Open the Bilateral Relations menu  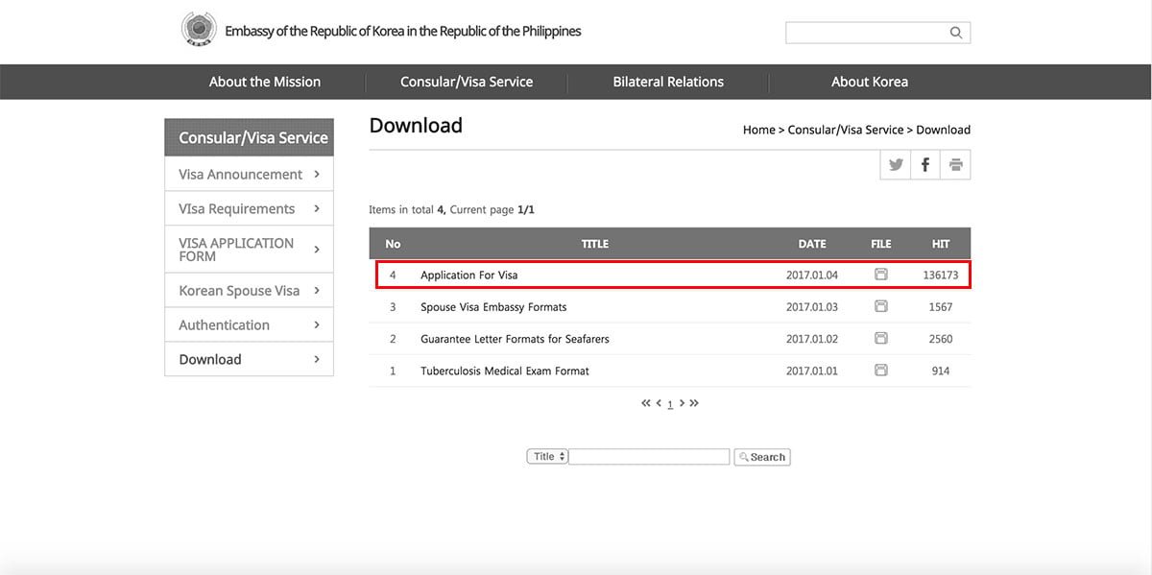coord(668,82)
